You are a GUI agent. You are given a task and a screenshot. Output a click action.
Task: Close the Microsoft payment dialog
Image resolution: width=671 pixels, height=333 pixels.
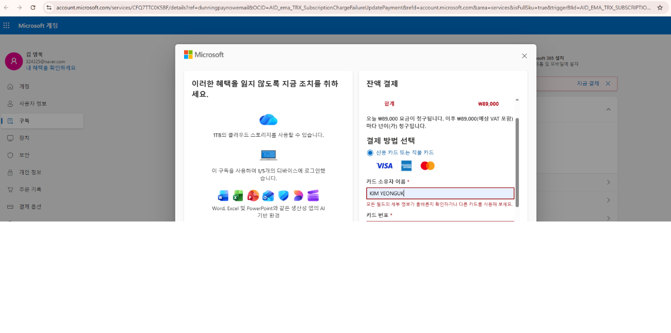coord(524,55)
